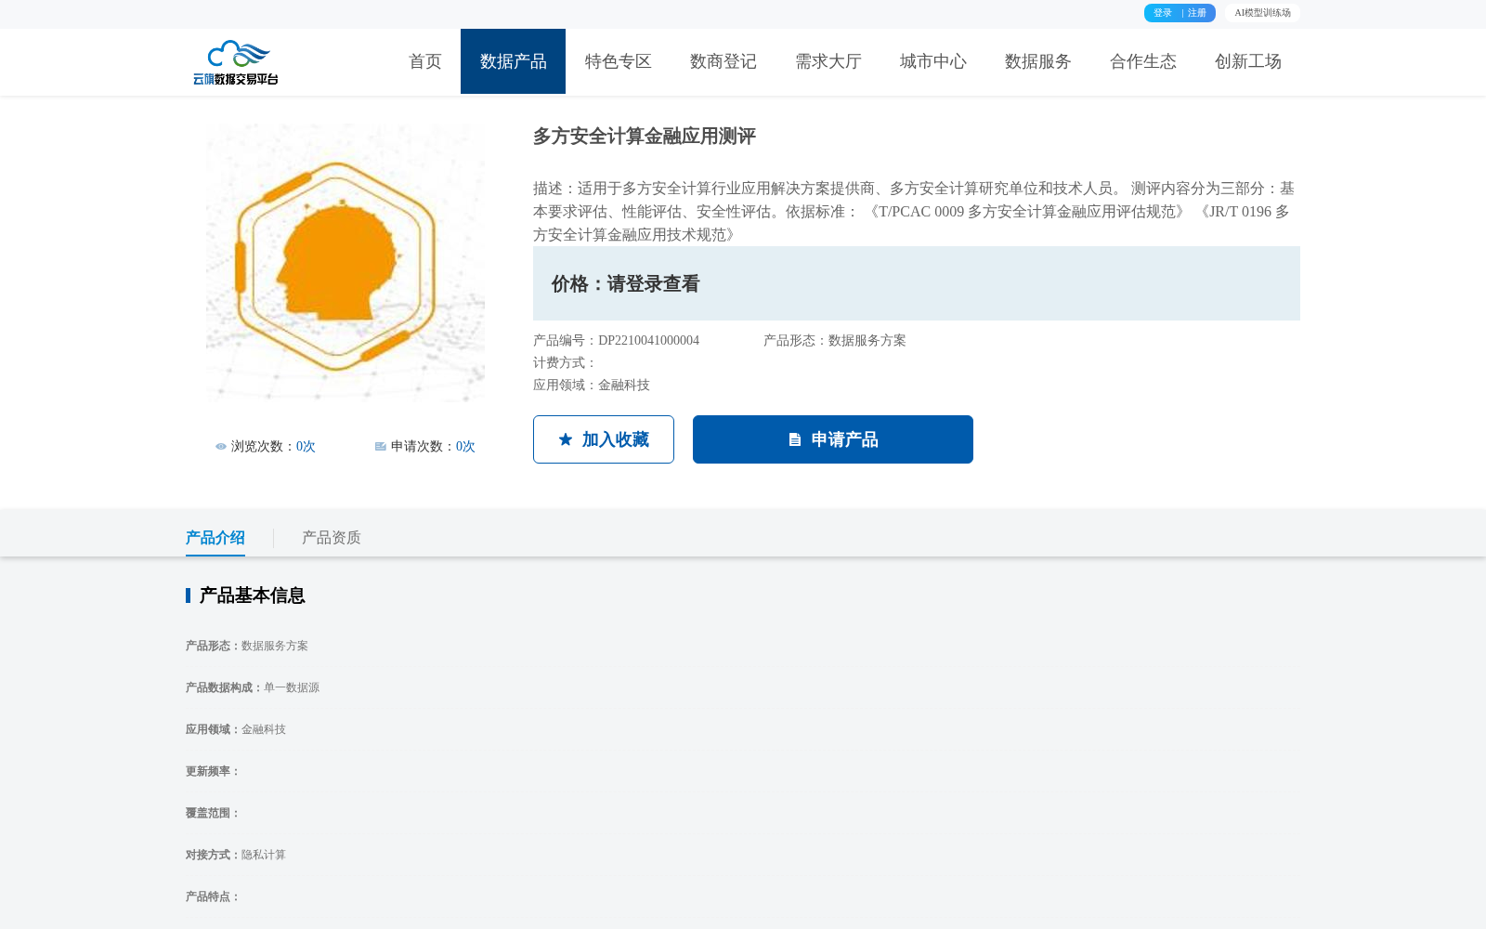
Task: Open the 需求大厅 navigation item
Action: pos(828,61)
